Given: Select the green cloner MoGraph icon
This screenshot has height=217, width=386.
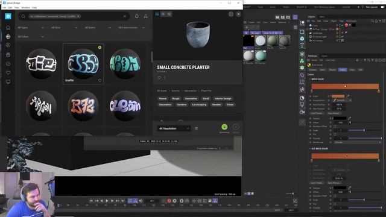Looking at the screenshot, I should coord(302,61).
